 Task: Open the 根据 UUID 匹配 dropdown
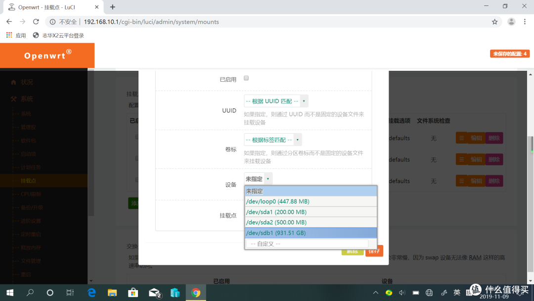tap(276, 101)
